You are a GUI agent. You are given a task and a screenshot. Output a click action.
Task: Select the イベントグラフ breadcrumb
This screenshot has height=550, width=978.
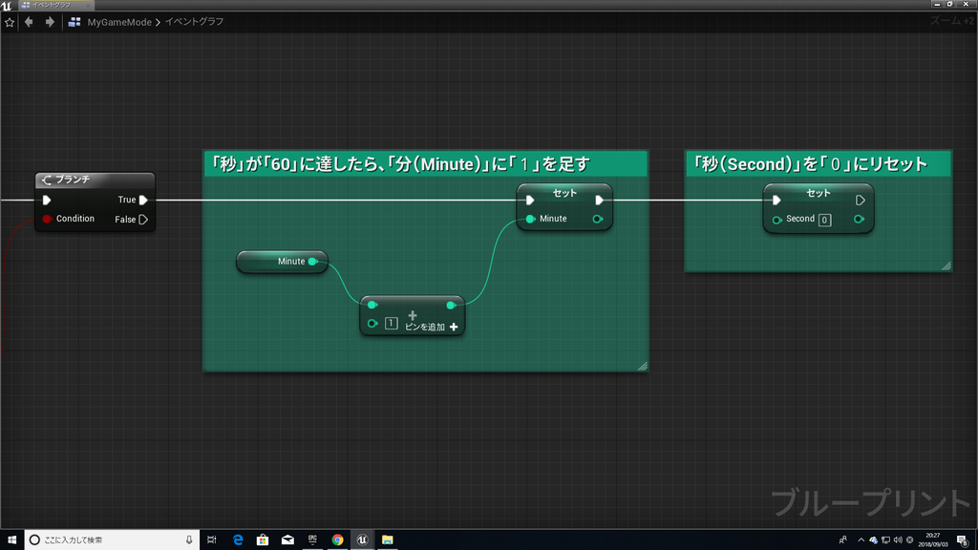(194, 22)
